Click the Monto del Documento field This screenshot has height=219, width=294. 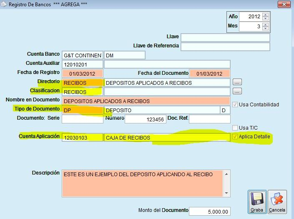(x=209, y=212)
